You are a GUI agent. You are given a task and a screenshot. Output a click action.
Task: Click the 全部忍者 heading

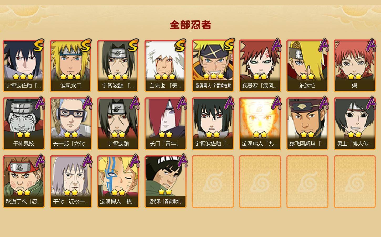[x=190, y=25]
